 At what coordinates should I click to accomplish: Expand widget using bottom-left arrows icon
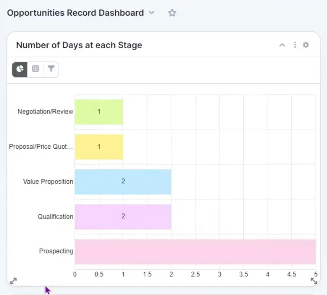13,281
